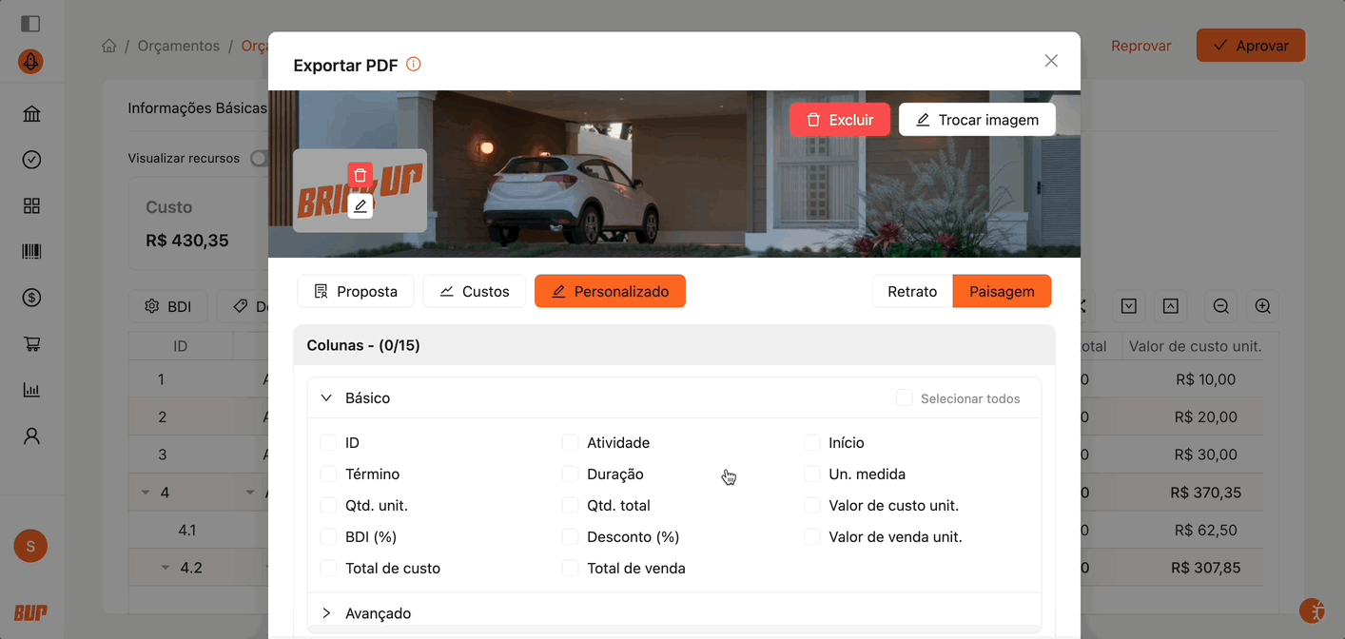Enable the Selecionar todos checkbox
This screenshot has height=639, width=1345.
click(x=904, y=398)
